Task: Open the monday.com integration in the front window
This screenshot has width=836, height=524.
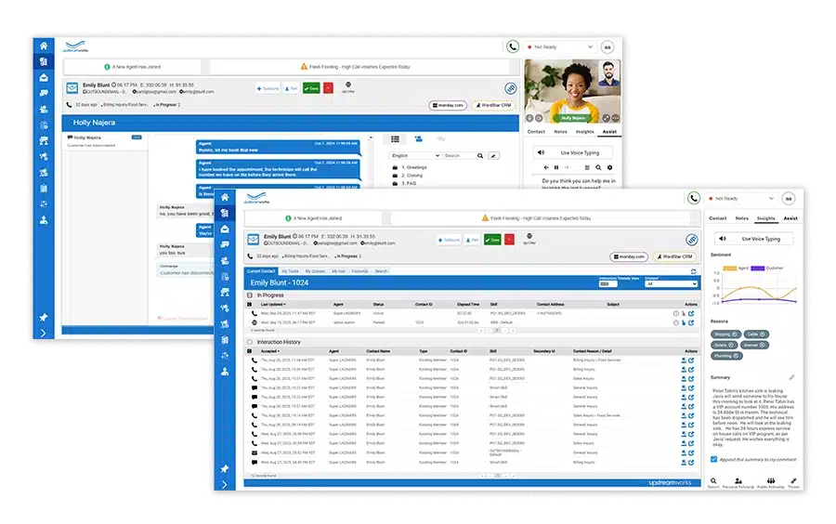Action: 629,256
